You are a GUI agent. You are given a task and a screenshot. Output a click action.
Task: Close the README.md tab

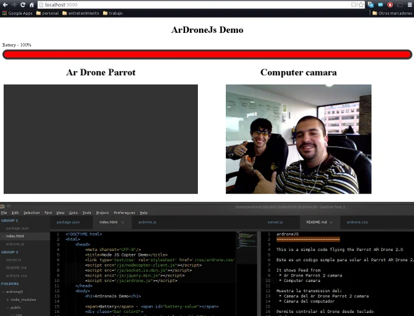[331, 222]
